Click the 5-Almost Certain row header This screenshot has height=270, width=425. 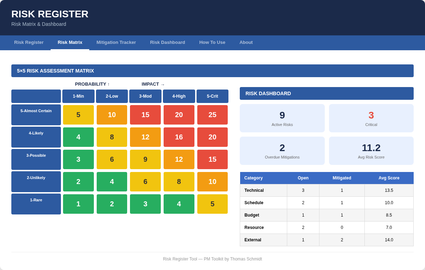[36, 115]
